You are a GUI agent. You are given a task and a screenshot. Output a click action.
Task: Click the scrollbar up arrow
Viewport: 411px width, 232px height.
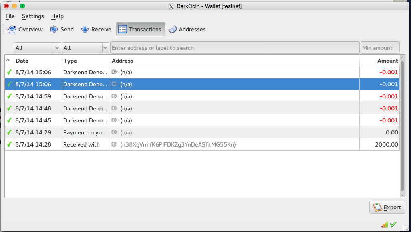pyautogui.click(x=402, y=57)
